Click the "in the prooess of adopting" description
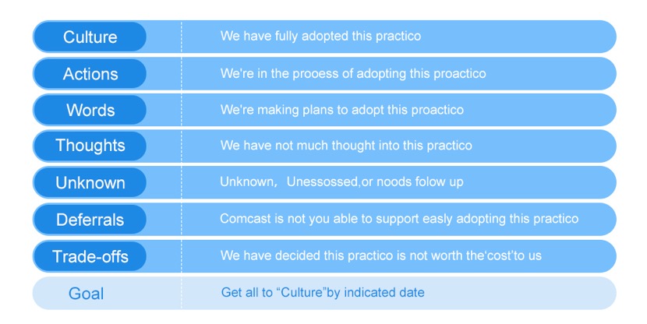Viewport: 647px width, 324px height. [x=353, y=73]
